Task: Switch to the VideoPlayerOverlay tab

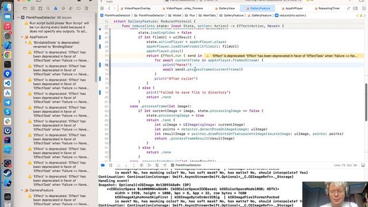Action: pos(135,8)
